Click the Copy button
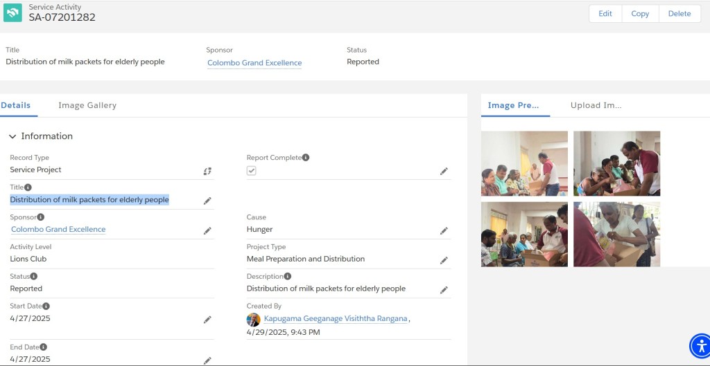The width and height of the screenshot is (710, 366). click(x=640, y=14)
